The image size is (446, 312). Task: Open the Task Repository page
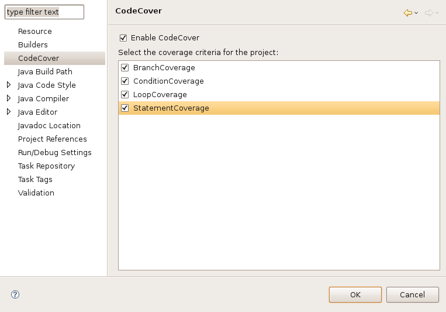(46, 166)
